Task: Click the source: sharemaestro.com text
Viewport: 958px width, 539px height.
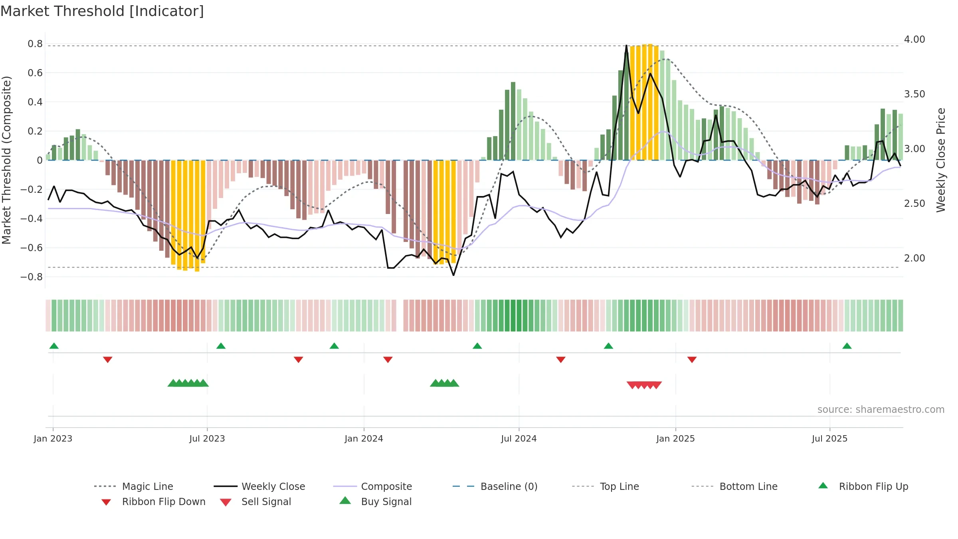Action: click(881, 409)
